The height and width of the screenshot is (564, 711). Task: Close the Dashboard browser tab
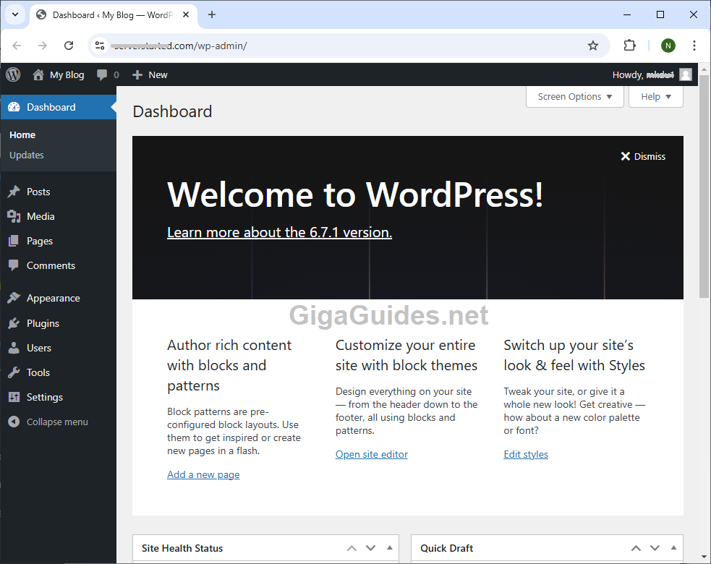click(x=186, y=14)
